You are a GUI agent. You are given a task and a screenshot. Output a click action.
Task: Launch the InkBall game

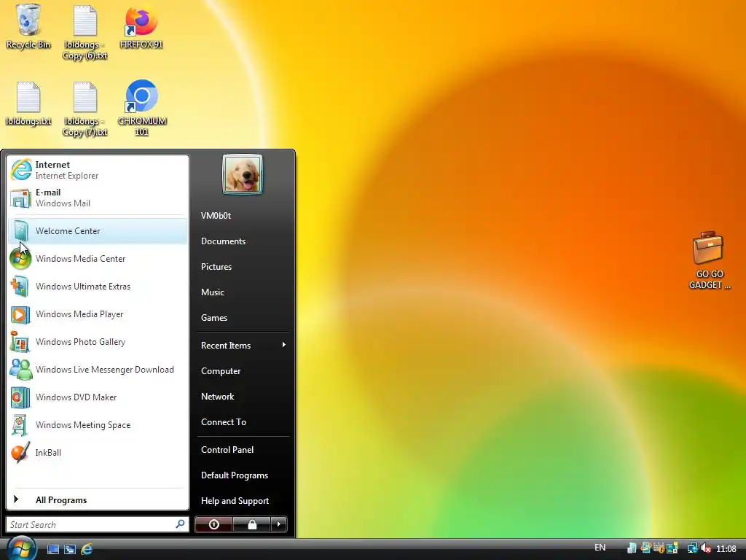tap(98, 452)
